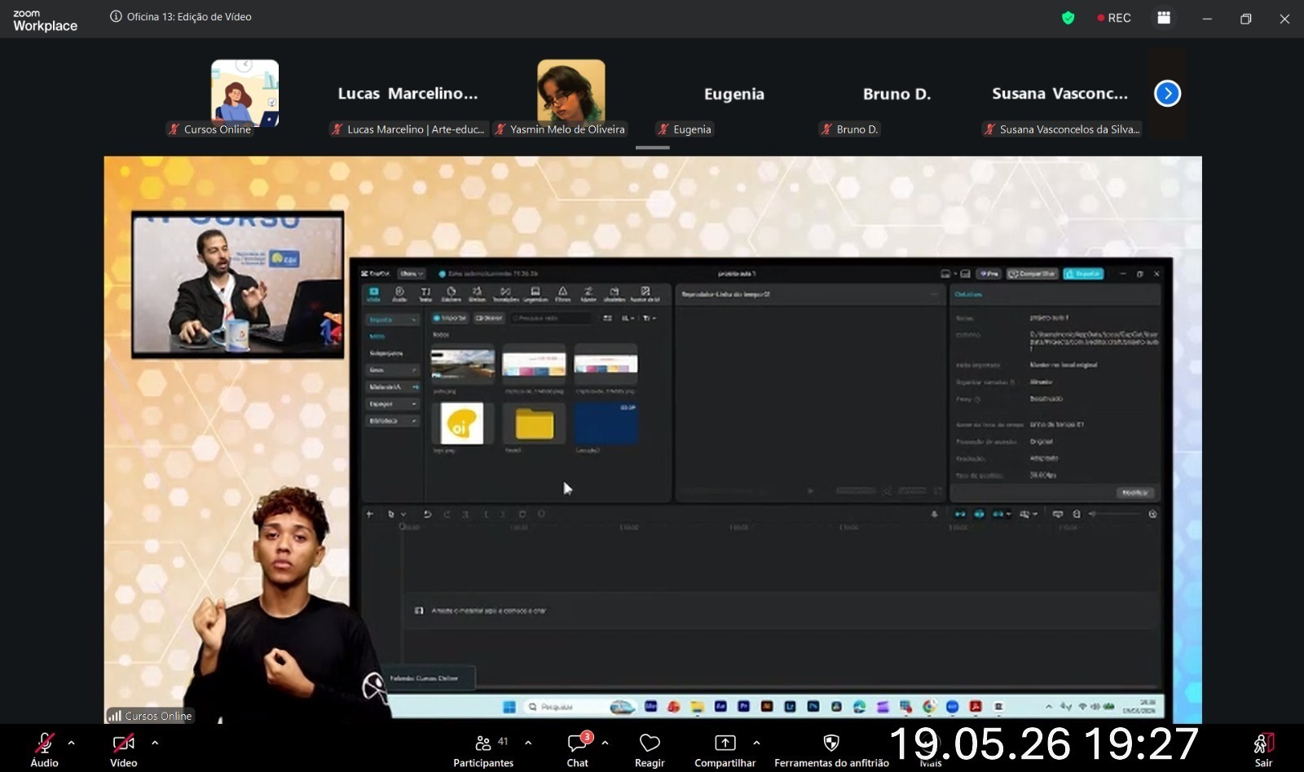
Task: Click the undo arrow in CapCut timeline toolbar
Action: pos(426,514)
